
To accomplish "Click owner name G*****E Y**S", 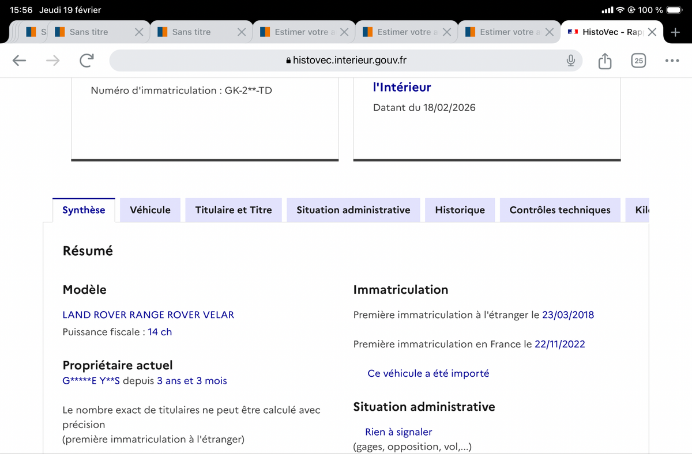I will click(x=91, y=381).
